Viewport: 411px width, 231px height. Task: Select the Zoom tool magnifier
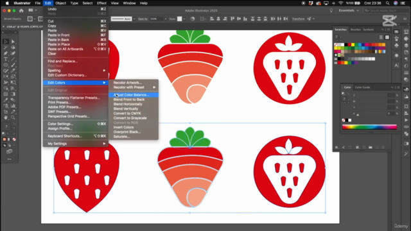click(x=13, y=117)
